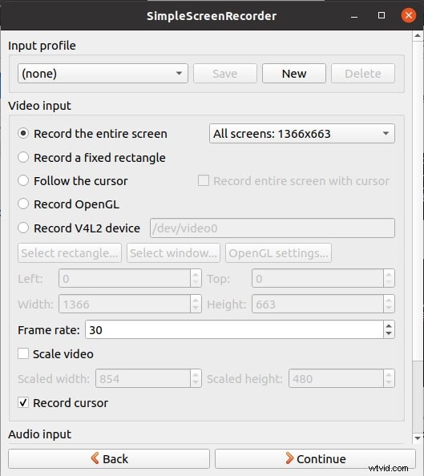Open the Input profile (none) dropdown

click(x=103, y=74)
